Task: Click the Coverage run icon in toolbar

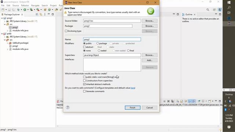Action: pos(31,10)
